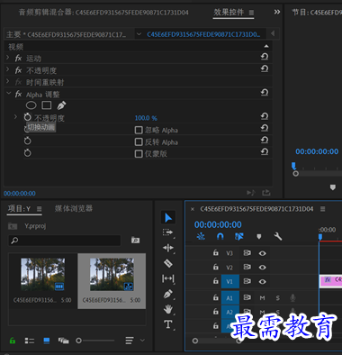This screenshot has width=342, height=355.
Task: Select the Razor tool in toolbar
Action: coord(168,263)
